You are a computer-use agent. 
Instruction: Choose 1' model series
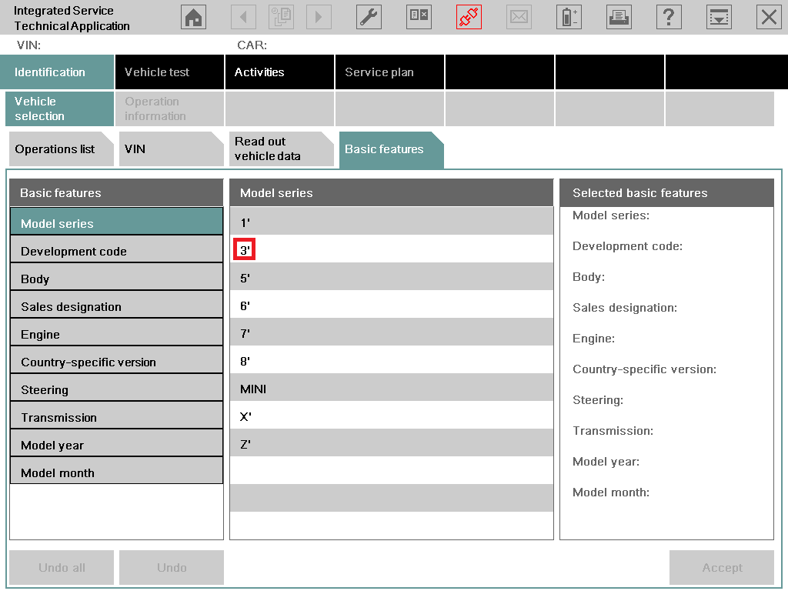tap(392, 221)
